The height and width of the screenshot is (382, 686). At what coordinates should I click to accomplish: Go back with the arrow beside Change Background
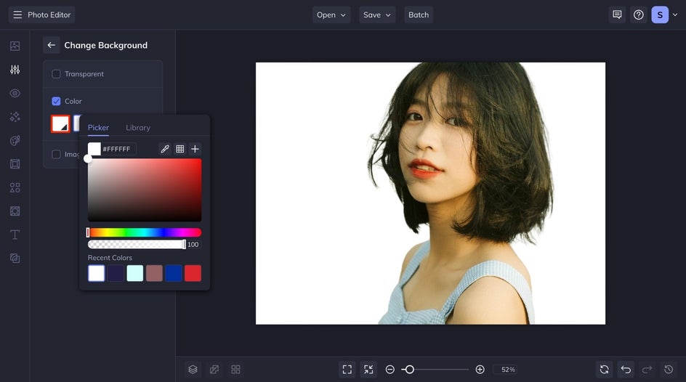coord(51,45)
